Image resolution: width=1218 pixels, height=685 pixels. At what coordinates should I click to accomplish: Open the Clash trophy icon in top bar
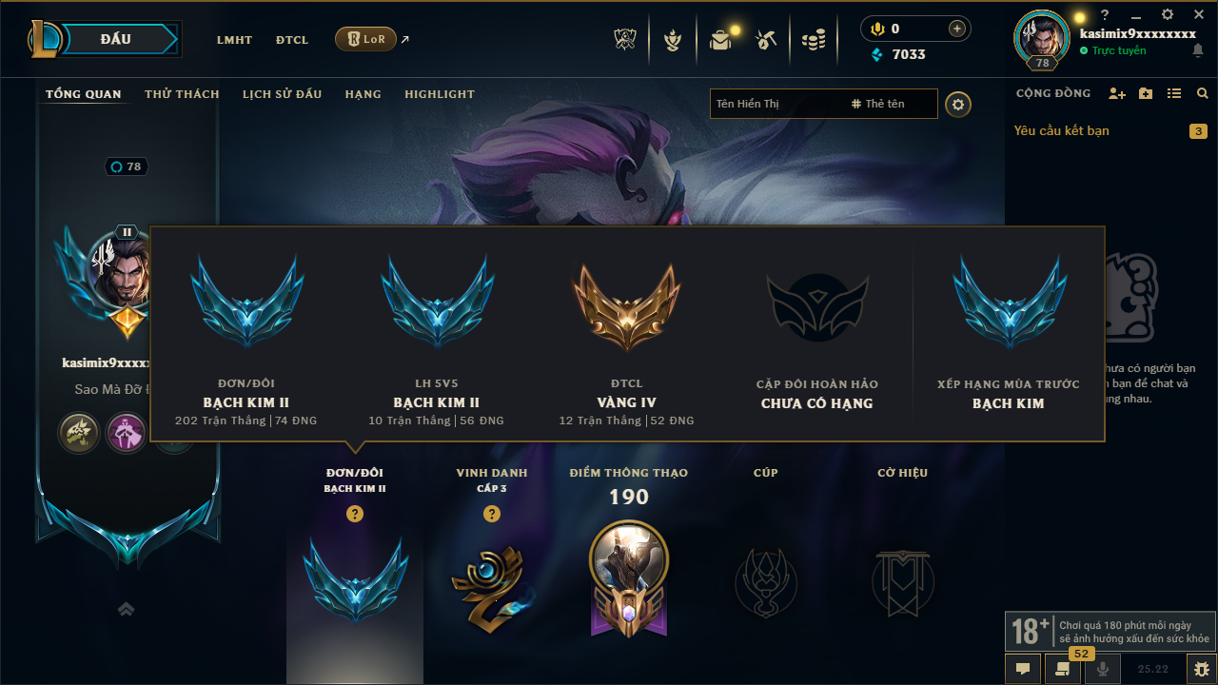(x=624, y=40)
